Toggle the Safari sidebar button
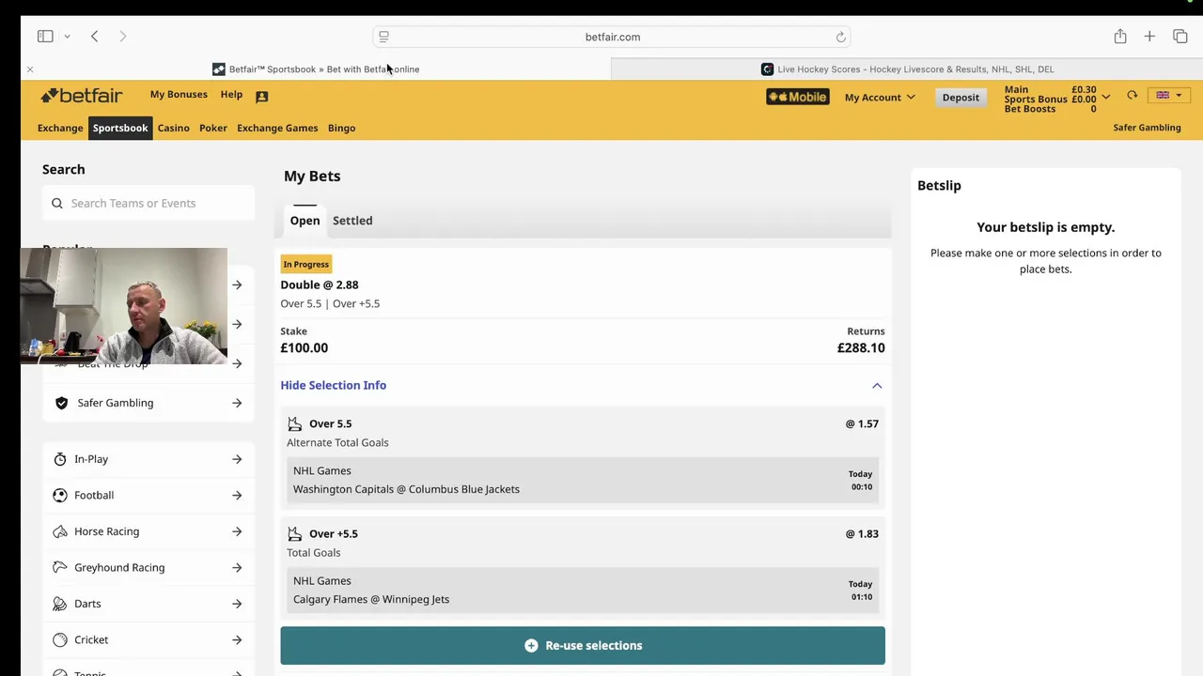Viewport: 1203px width, 676px height. coord(45,37)
